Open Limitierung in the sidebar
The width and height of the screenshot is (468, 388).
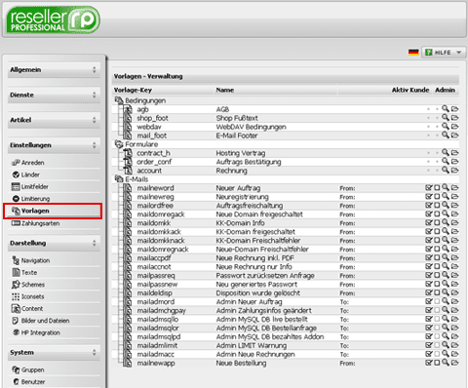point(30,199)
